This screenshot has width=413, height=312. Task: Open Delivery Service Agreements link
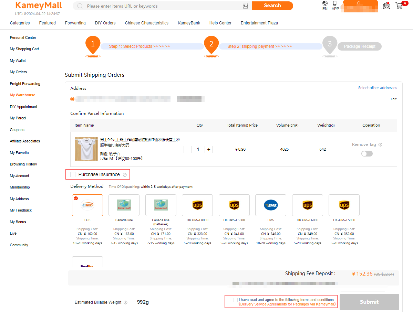pos(287,304)
